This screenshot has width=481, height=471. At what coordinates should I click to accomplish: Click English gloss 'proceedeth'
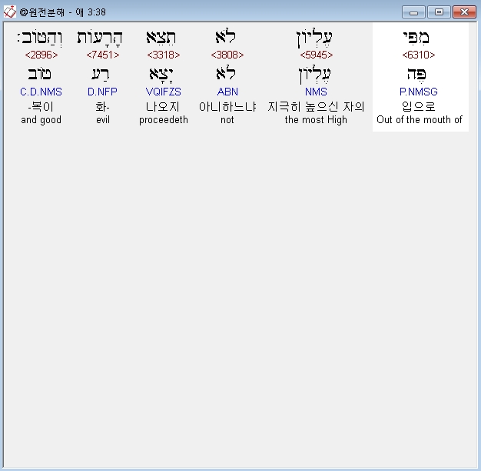point(164,120)
